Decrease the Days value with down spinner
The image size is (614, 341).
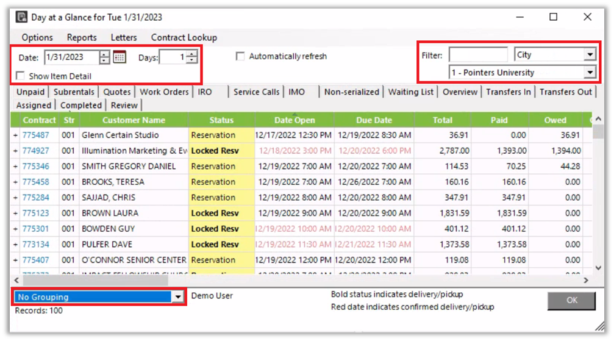point(192,60)
